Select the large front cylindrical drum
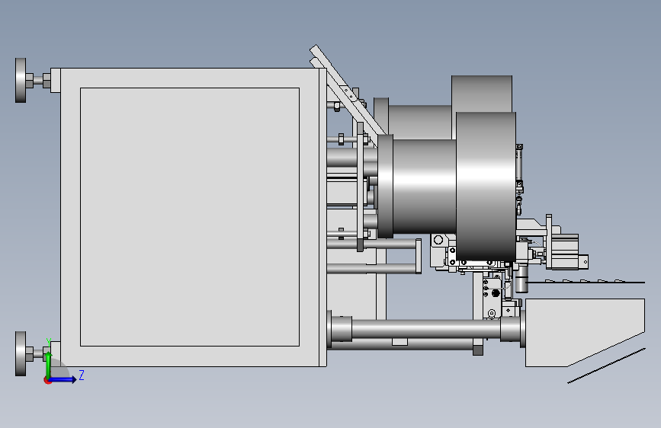 [x=486, y=187]
